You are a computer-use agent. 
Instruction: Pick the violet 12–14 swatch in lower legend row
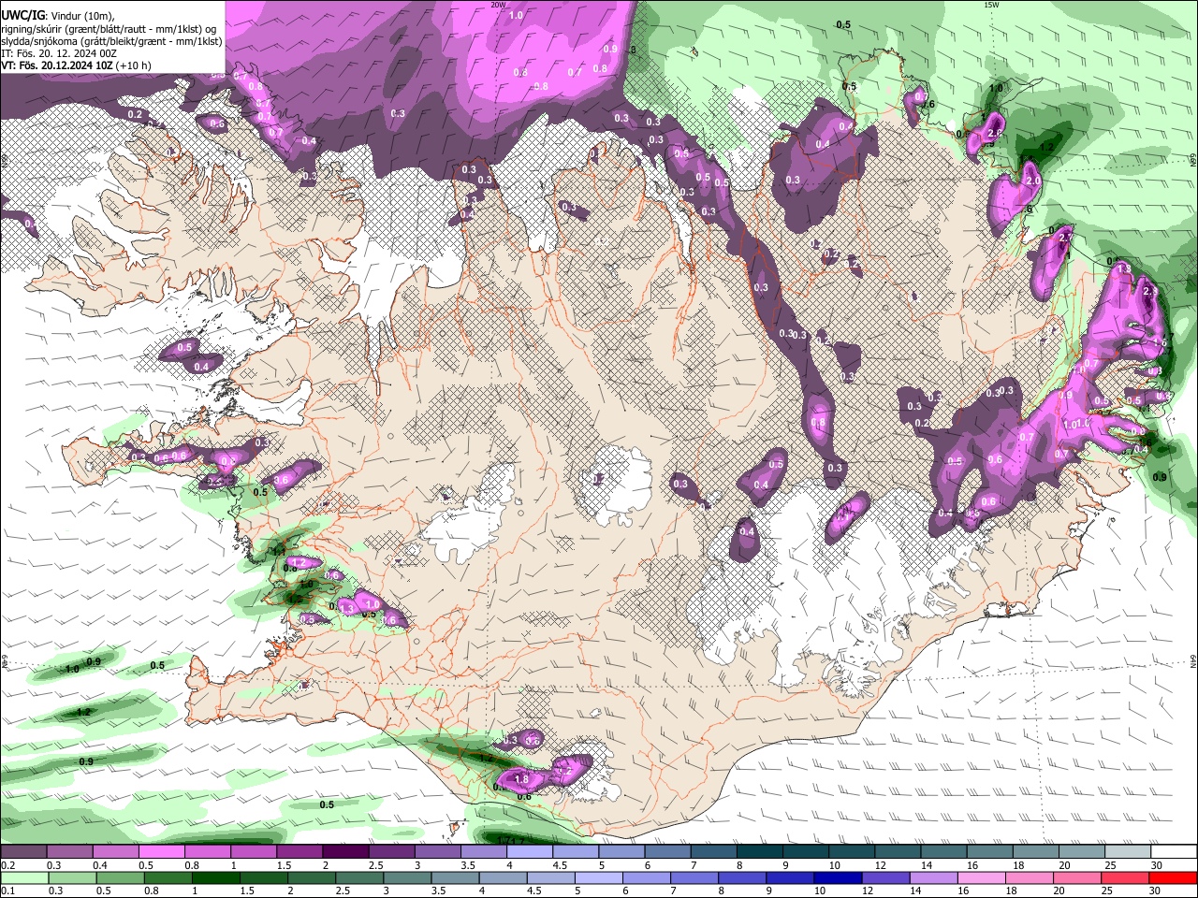pos(887,878)
